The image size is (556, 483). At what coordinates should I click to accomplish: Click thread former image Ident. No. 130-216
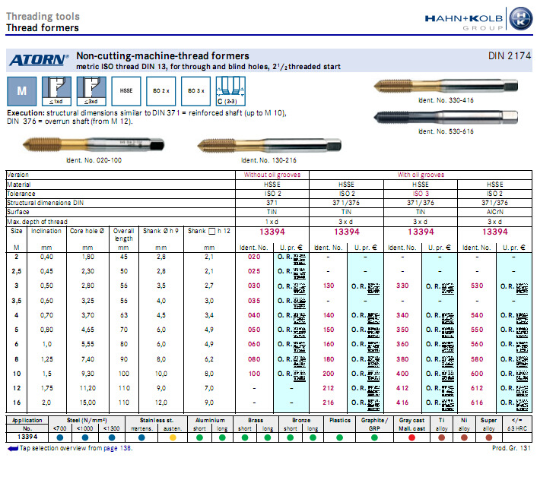click(x=268, y=145)
